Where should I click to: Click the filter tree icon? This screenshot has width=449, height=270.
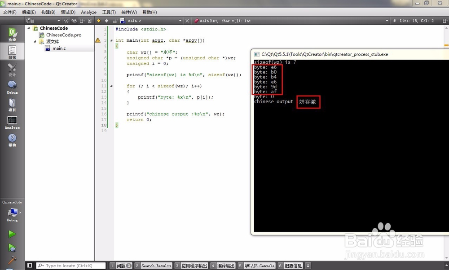pyautogui.click(x=66, y=21)
